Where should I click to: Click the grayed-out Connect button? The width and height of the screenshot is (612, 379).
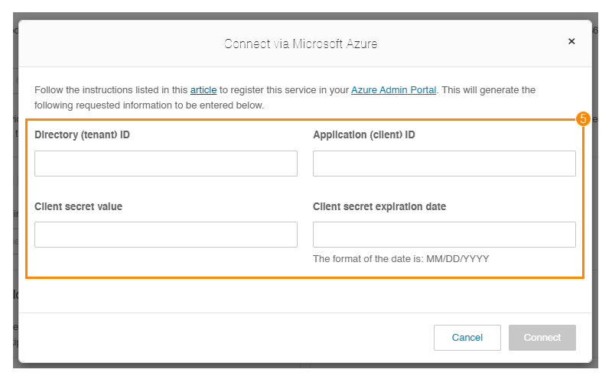[x=542, y=338]
